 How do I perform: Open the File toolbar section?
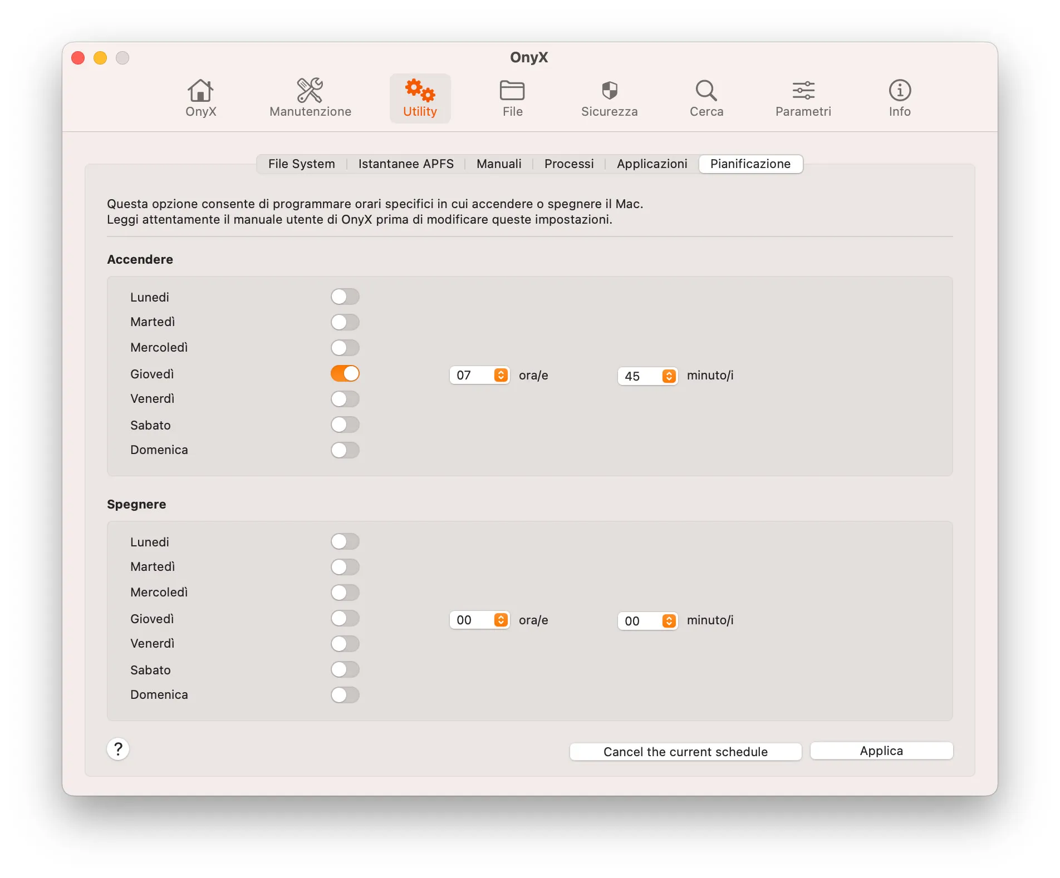click(512, 98)
